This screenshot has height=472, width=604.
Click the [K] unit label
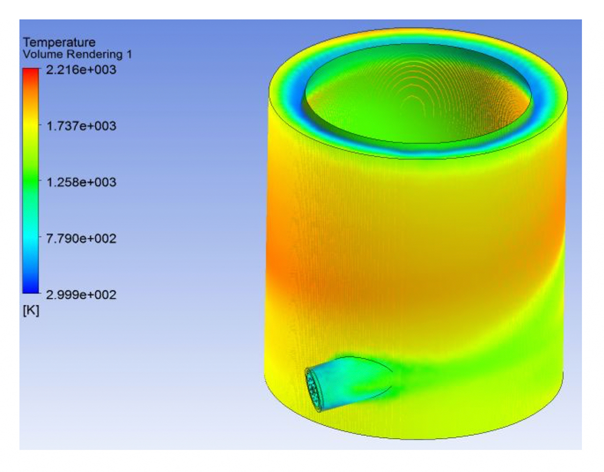click(31, 311)
